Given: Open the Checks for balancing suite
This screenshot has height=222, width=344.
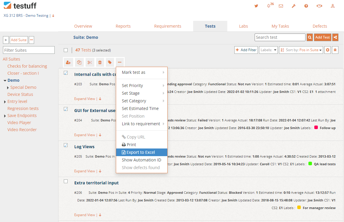Looking at the screenshot, I should tap(27, 66).
